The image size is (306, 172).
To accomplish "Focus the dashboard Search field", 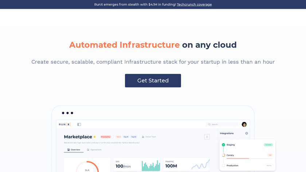I will tap(222, 124).
